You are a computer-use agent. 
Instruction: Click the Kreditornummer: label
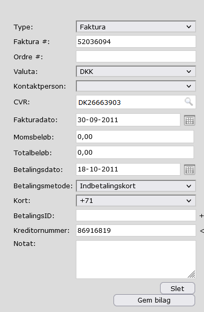(x=42, y=231)
